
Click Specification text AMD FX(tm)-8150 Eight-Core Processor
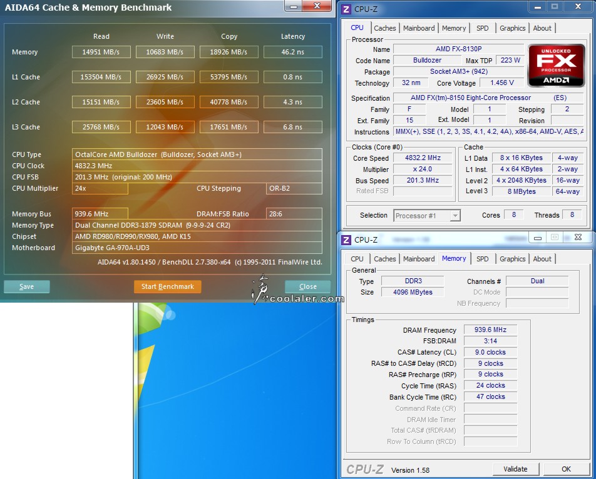tap(471, 98)
